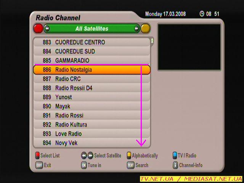The image size is (244, 183).
Task: Click the red Select List legend icon
Action: point(37,156)
